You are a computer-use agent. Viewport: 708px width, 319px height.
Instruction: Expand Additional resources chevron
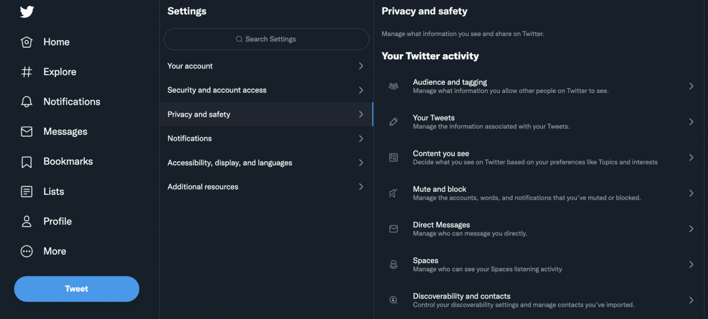click(x=361, y=187)
